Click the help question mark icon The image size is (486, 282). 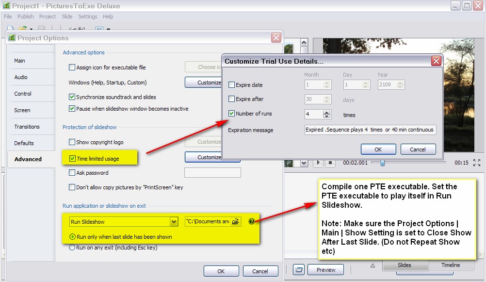pos(251,221)
